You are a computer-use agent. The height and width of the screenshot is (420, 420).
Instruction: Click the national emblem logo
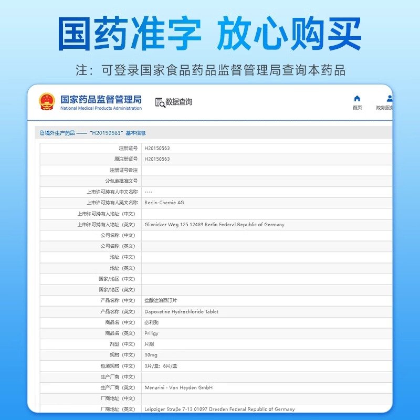tap(47, 101)
